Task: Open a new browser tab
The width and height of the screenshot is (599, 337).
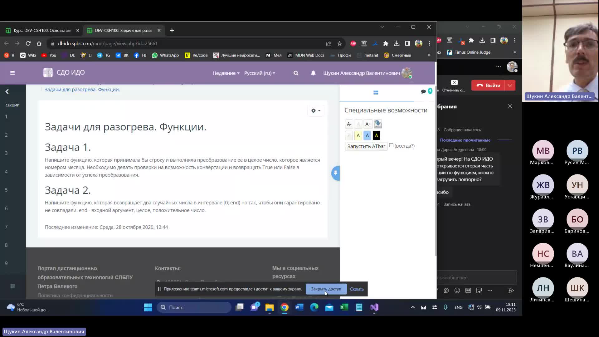Action: [172, 30]
